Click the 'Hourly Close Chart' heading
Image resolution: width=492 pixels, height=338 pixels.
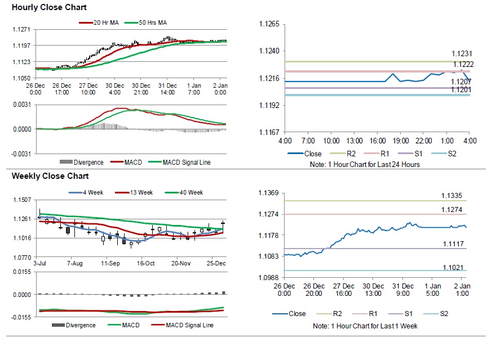point(49,7)
